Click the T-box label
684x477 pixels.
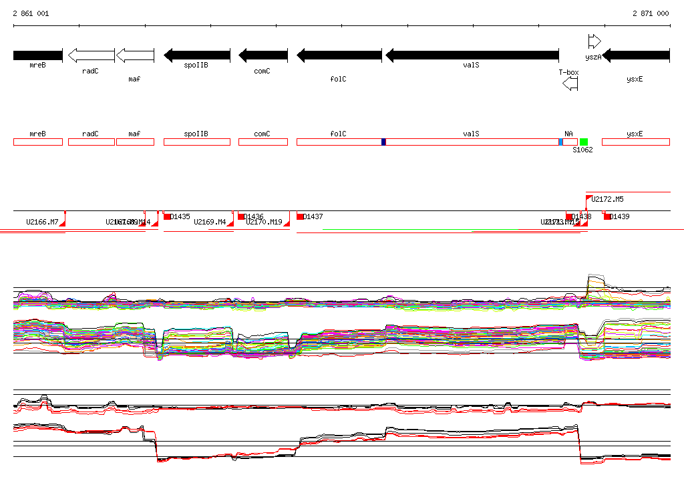[569, 72]
